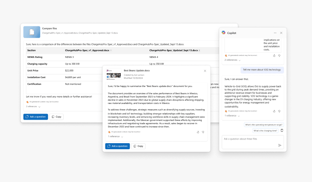This screenshot has height=182, width=312.
Task: Click the send arrow in Copilot pane
Action: click(x=280, y=146)
